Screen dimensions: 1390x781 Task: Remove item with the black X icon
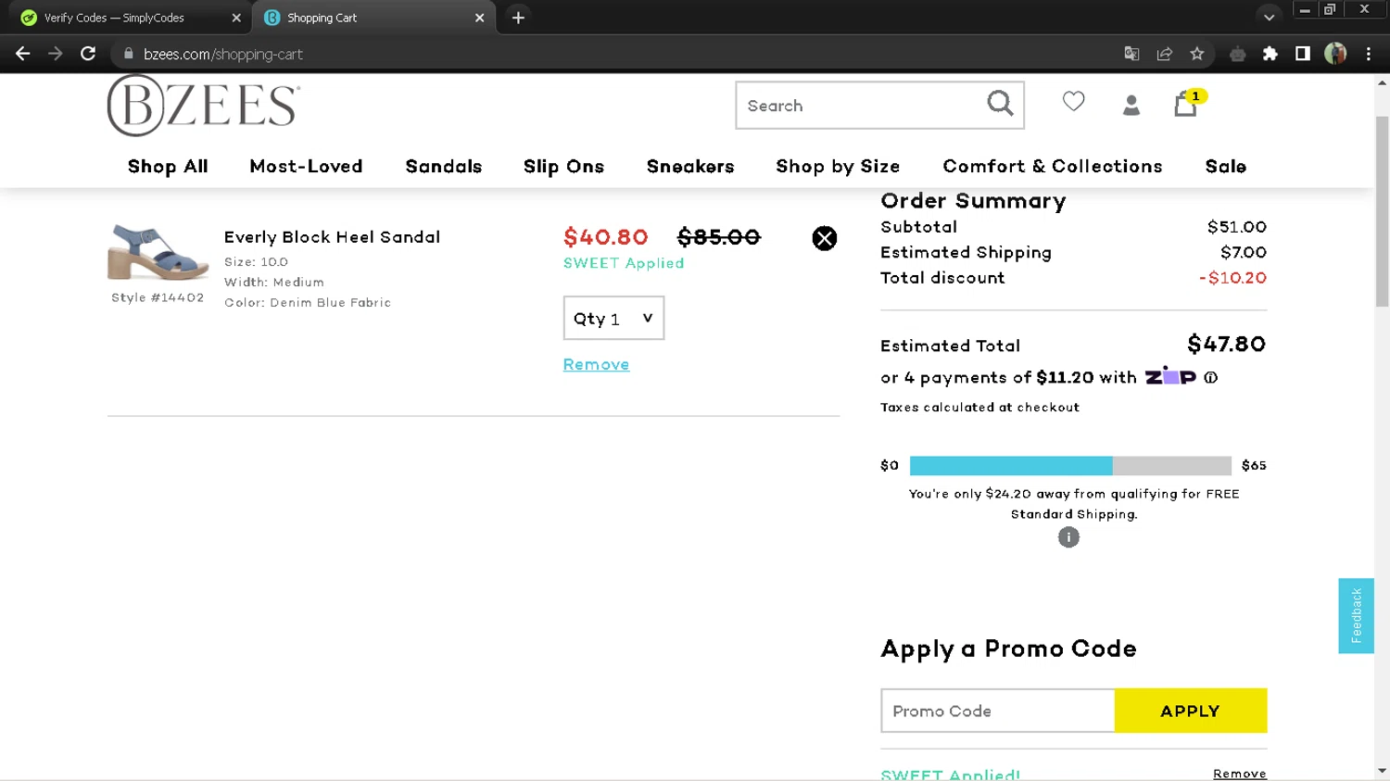click(824, 238)
